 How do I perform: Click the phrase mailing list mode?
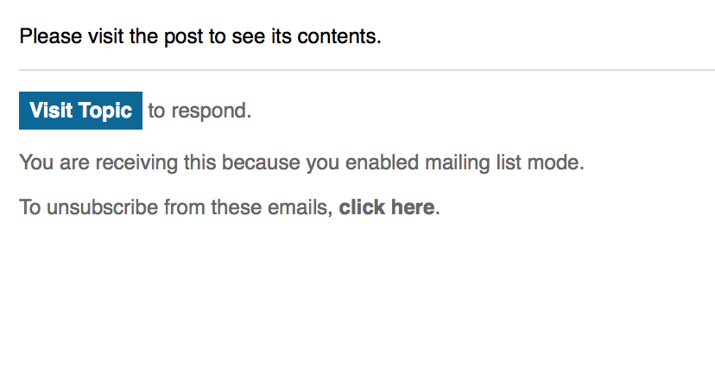[504, 162]
